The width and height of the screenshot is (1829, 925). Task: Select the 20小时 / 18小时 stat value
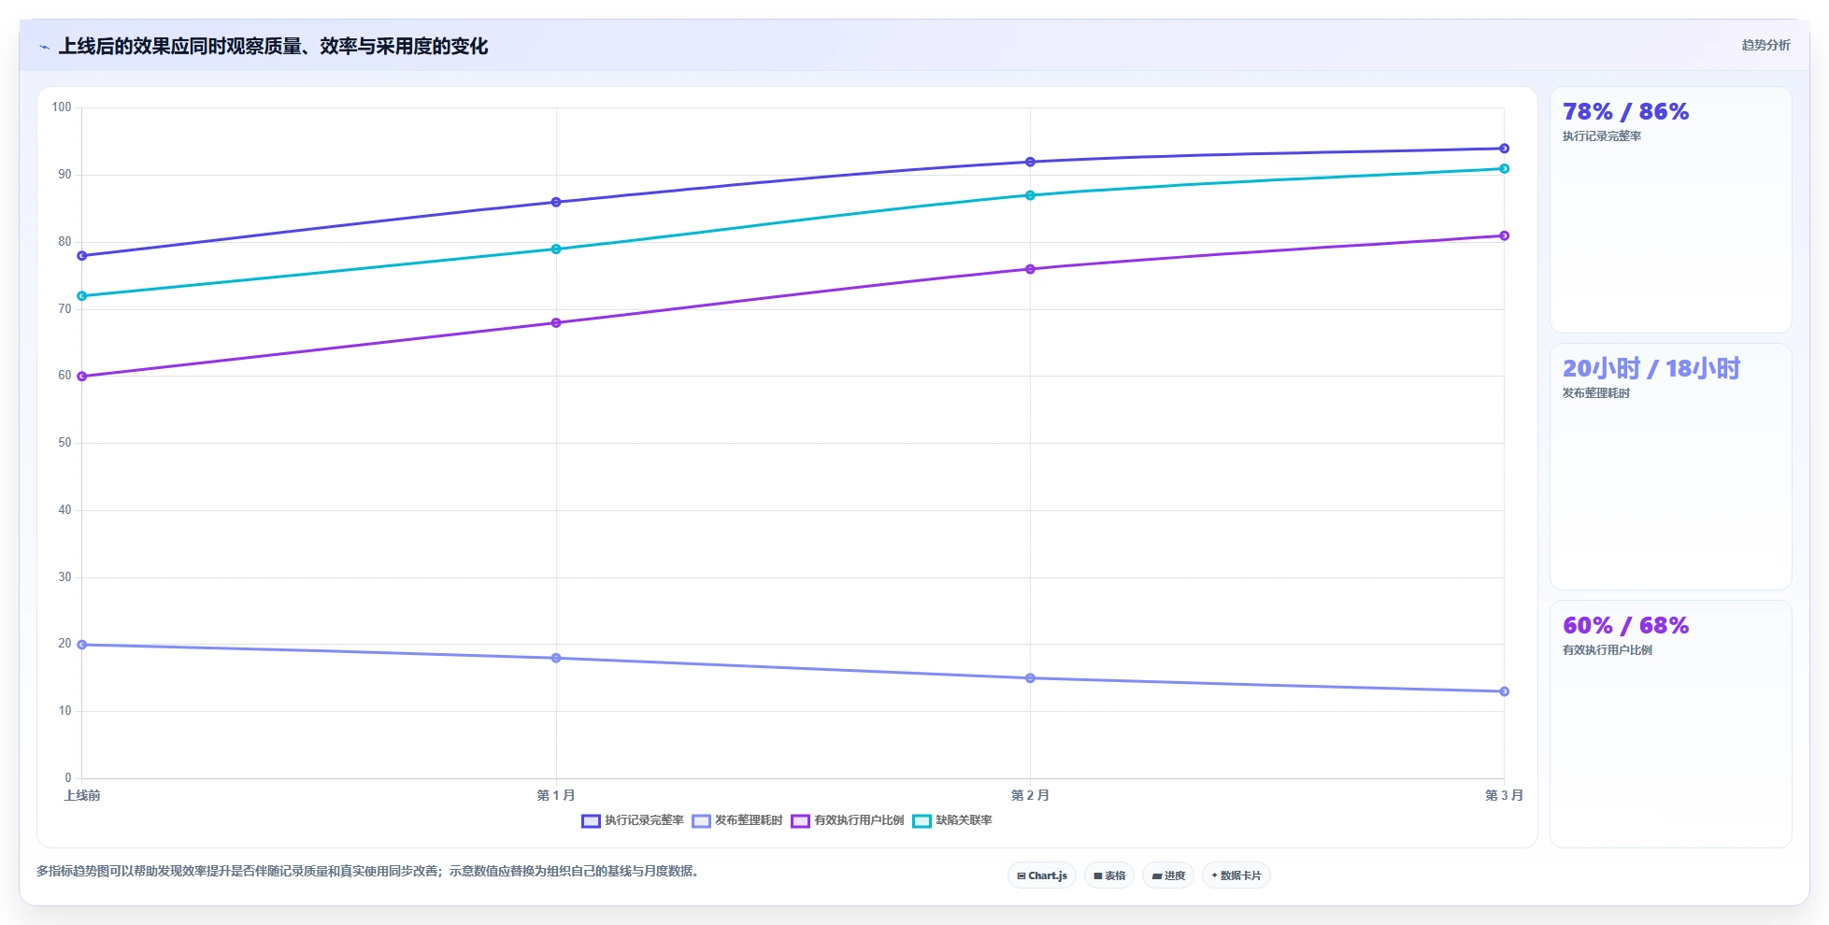coord(1651,368)
